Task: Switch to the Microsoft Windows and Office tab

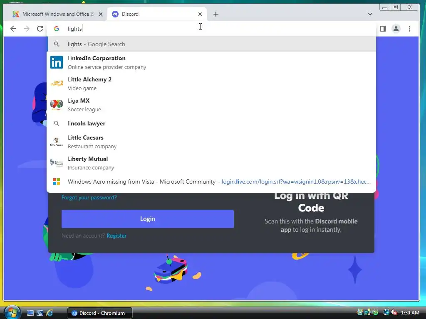Action: pyautogui.click(x=55, y=14)
